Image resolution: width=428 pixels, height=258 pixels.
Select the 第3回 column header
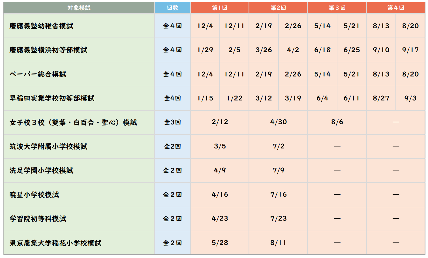click(x=337, y=8)
